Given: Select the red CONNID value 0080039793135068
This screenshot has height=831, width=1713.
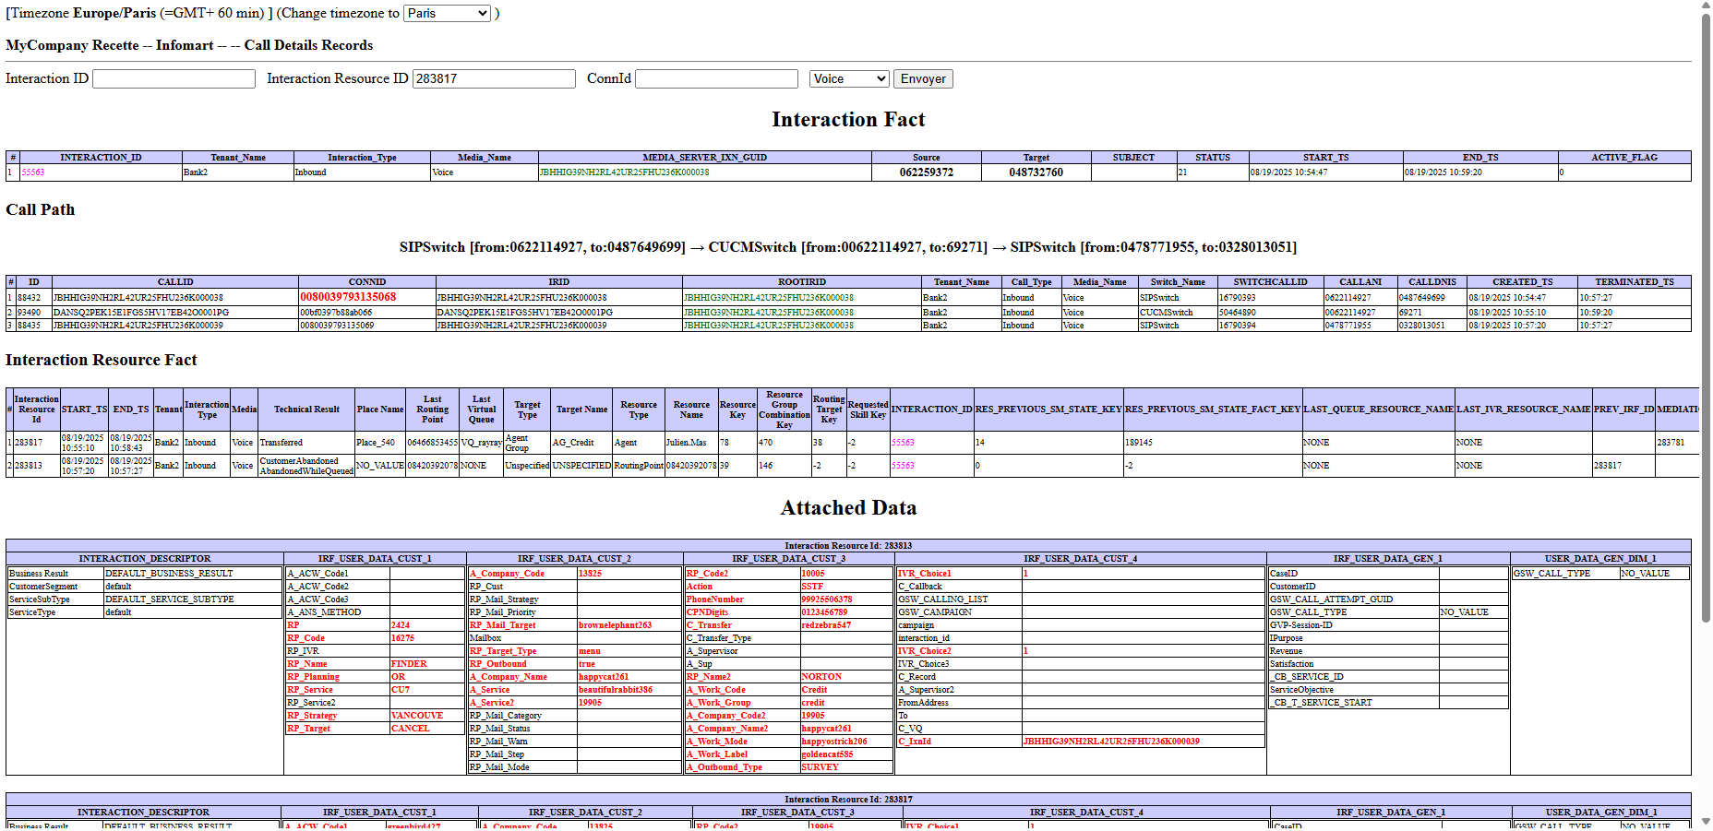Looking at the screenshot, I should click(x=348, y=297).
